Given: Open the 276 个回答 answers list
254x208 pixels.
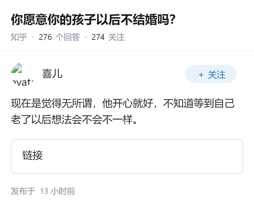Looking at the screenshot, I should point(59,37).
